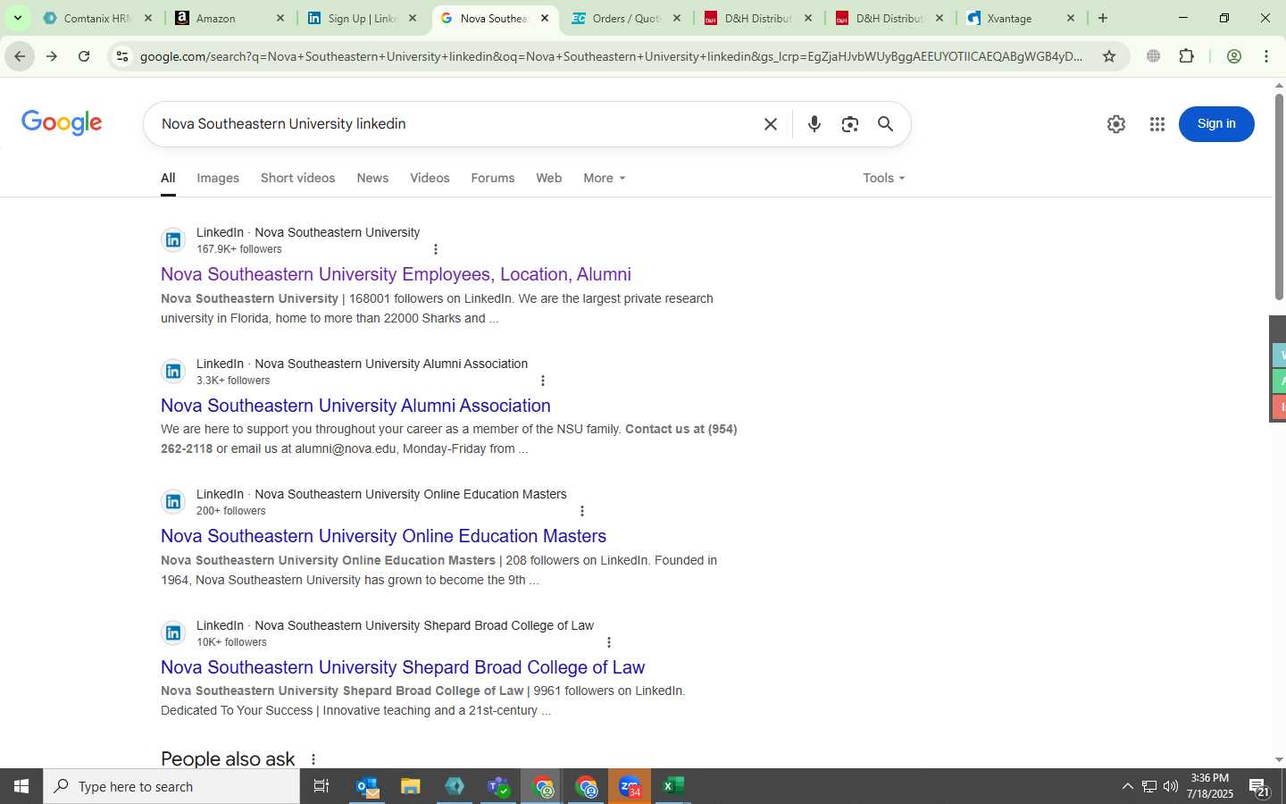
Task: Close the Xvantage tab
Action: click(1071, 18)
